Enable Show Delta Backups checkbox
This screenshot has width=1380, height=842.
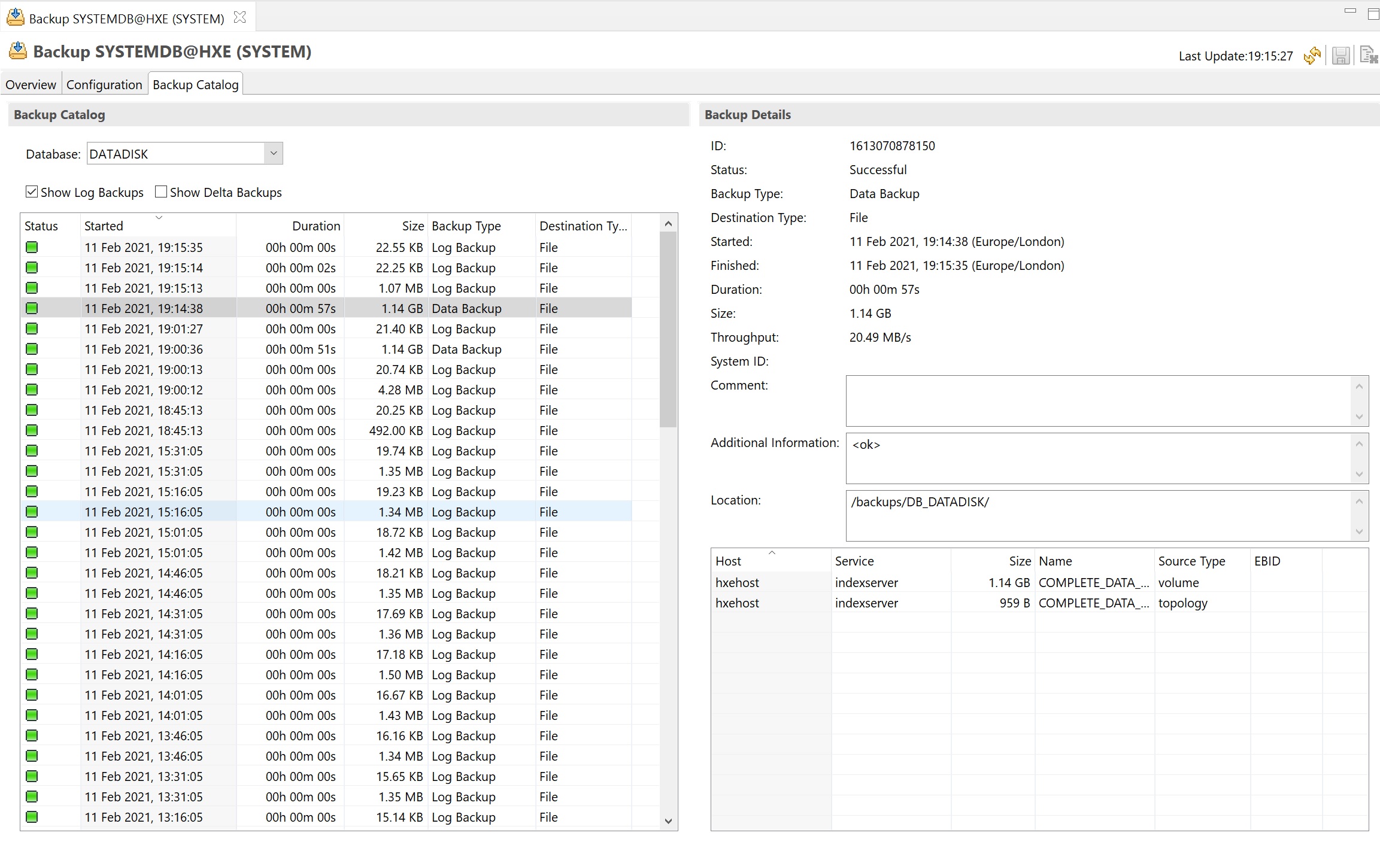tap(161, 192)
